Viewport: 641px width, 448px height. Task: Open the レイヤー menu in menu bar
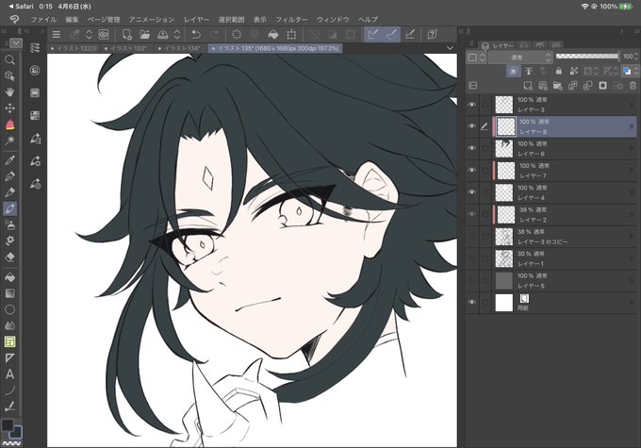pyautogui.click(x=197, y=20)
